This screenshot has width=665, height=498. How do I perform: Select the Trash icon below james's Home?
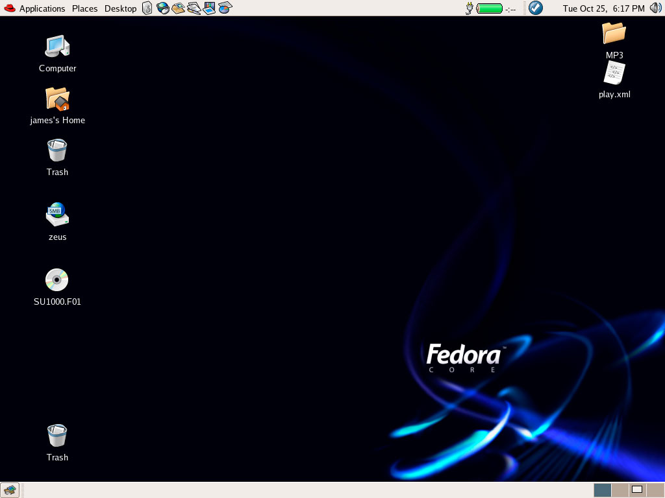coord(57,150)
